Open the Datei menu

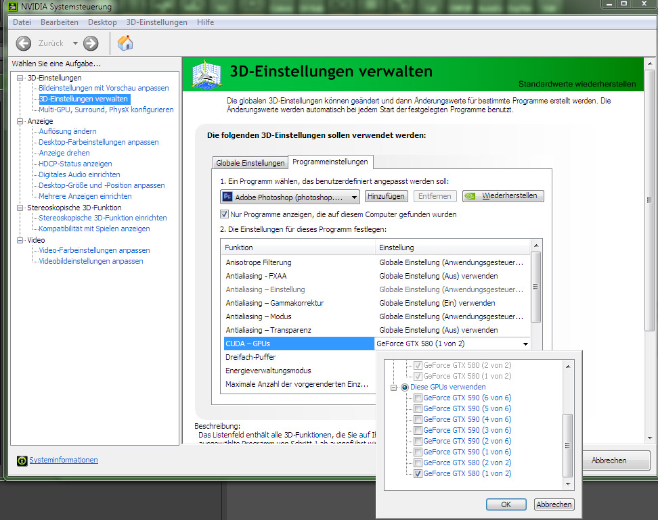(x=22, y=22)
